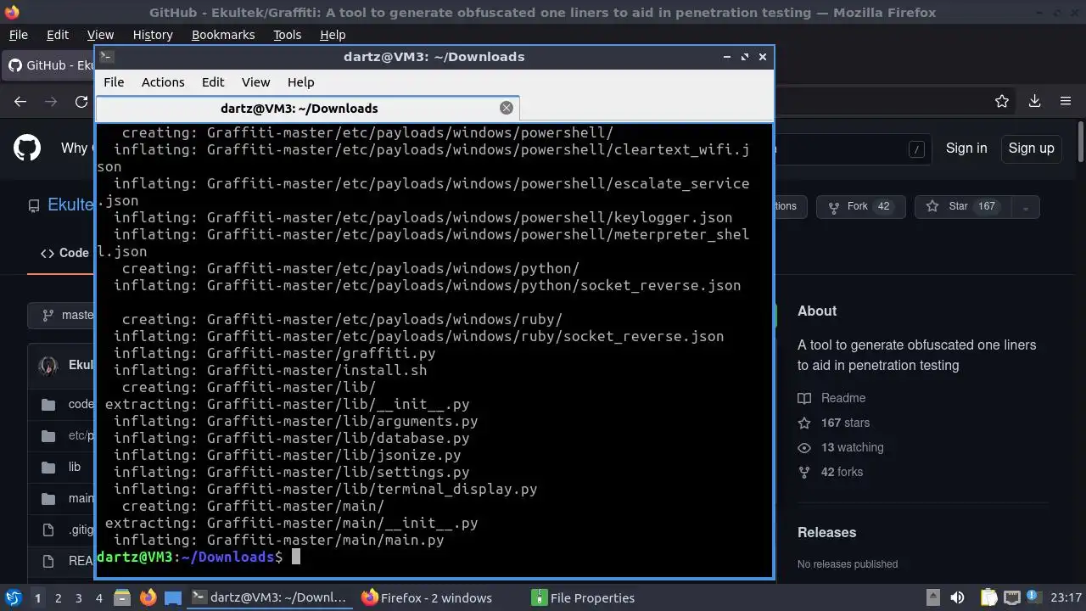Viewport: 1086px width, 611px height.
Task: Open the Firefox Bookmarks menu
Action: click(x=223, y=35)
